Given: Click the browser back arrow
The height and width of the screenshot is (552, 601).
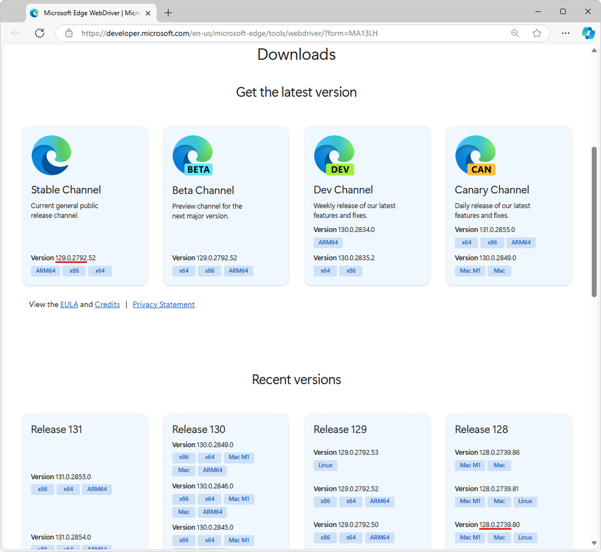Looking at the screenshot, I should coord(16,33).
